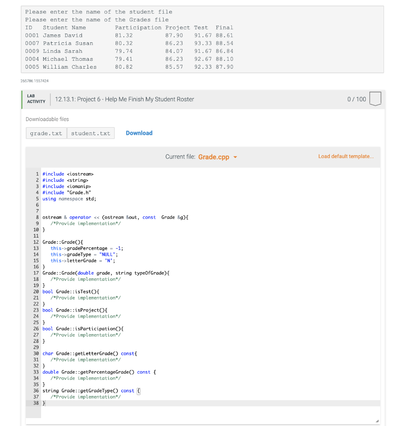This screenshot has width=406, height=426.
Task: Select the student.txt downloadable file
Action: pos(91,133)
